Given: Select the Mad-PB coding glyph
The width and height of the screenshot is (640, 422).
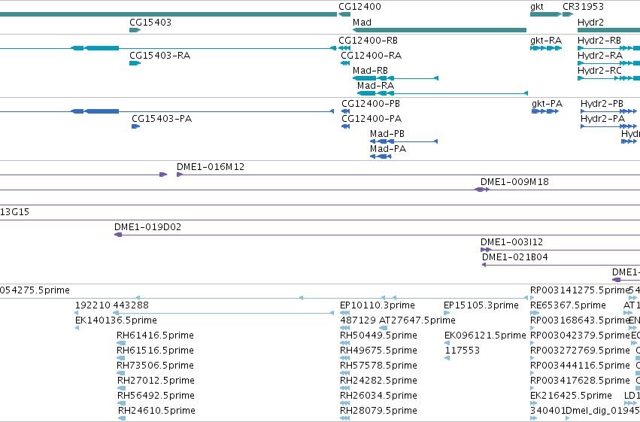Looking at the screenshot, I should coord(404,141).
